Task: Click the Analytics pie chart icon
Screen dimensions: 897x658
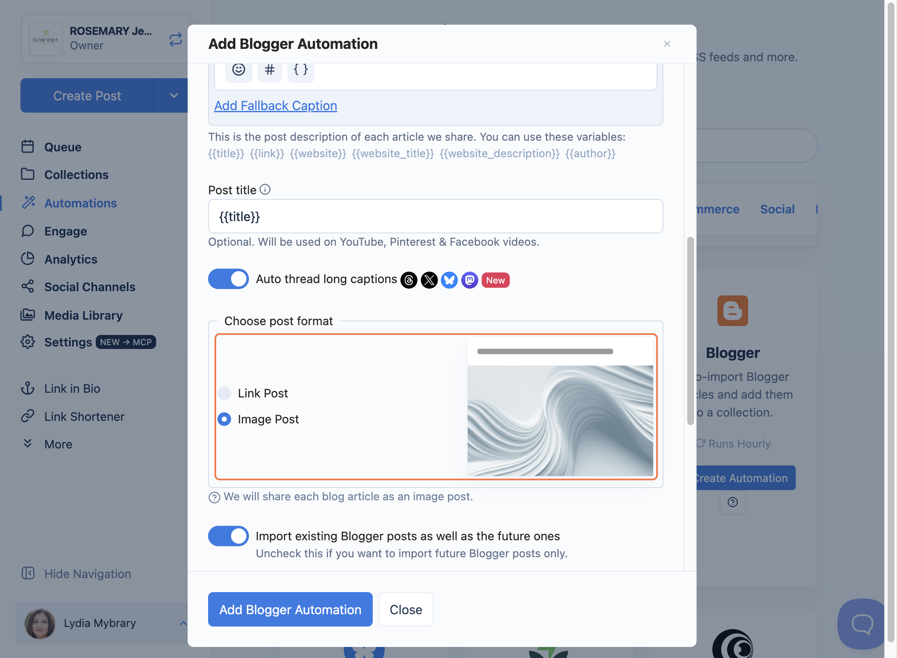Action: coord(28,259)
